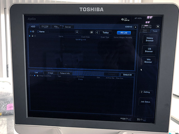
Task: Click the lock column icon in exam list
Action: coord(32,36)
